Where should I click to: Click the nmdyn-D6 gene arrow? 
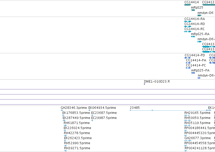(x=200, y=15)
